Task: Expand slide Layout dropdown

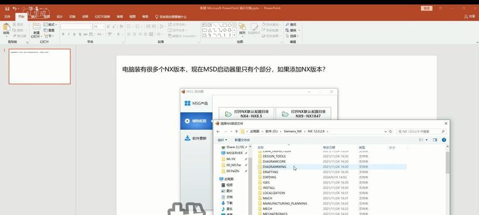Action: (x=50, y=24)
